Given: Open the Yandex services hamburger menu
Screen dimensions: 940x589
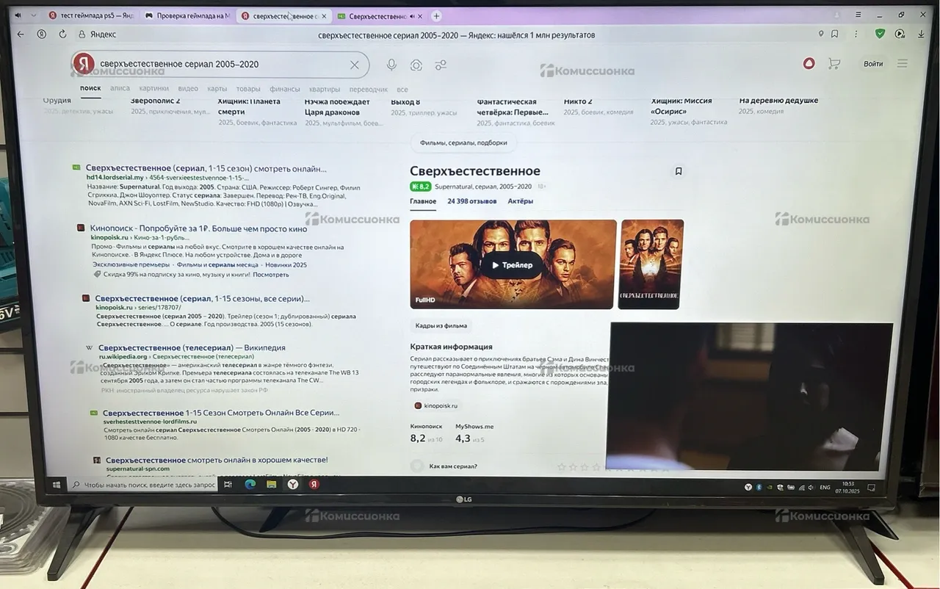Looking at the screenshot, I should tap(903, 64).
